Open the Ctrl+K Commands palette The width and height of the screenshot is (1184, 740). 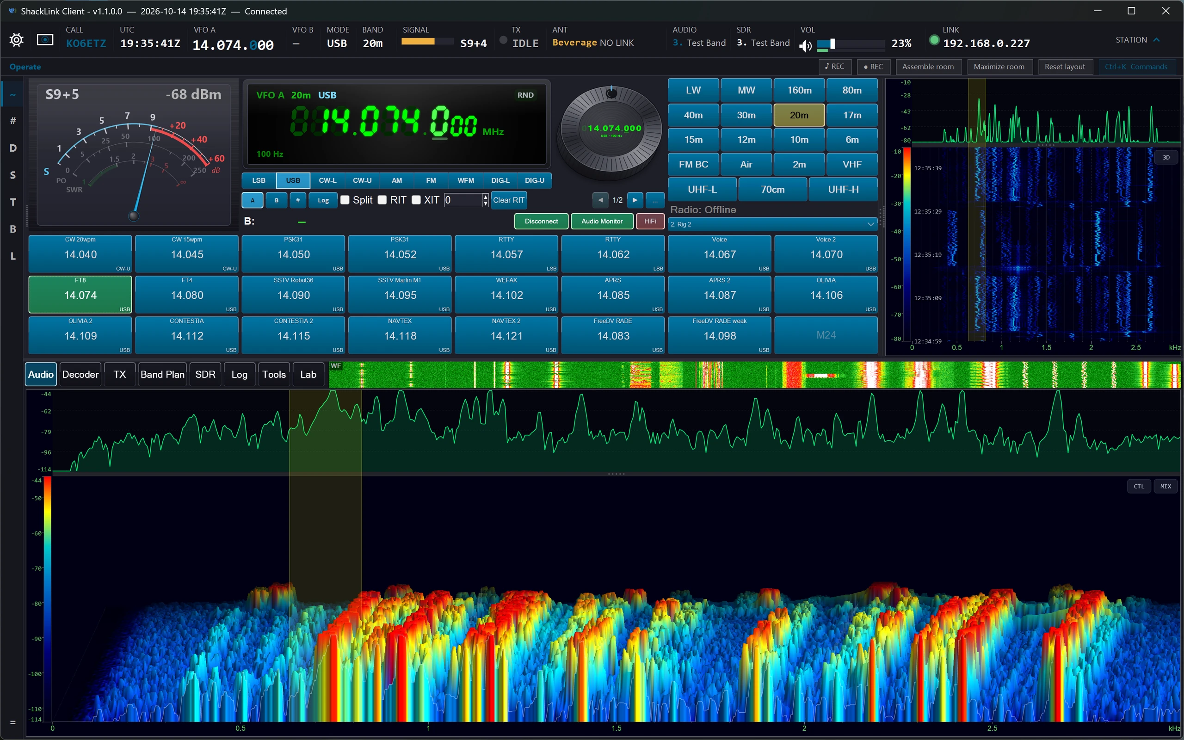pos(1136,67)
